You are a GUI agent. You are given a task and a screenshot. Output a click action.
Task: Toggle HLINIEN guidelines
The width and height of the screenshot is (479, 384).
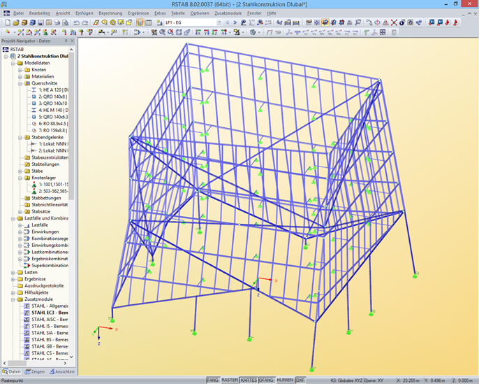tap(285, 380)
